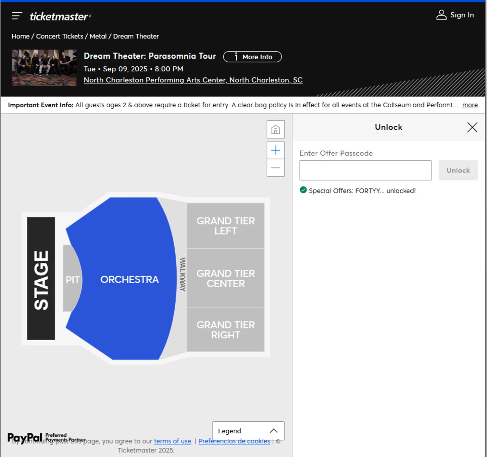487x457 pixels.
Task: Open the hamburger navigation menu
Action: (17, 16)
